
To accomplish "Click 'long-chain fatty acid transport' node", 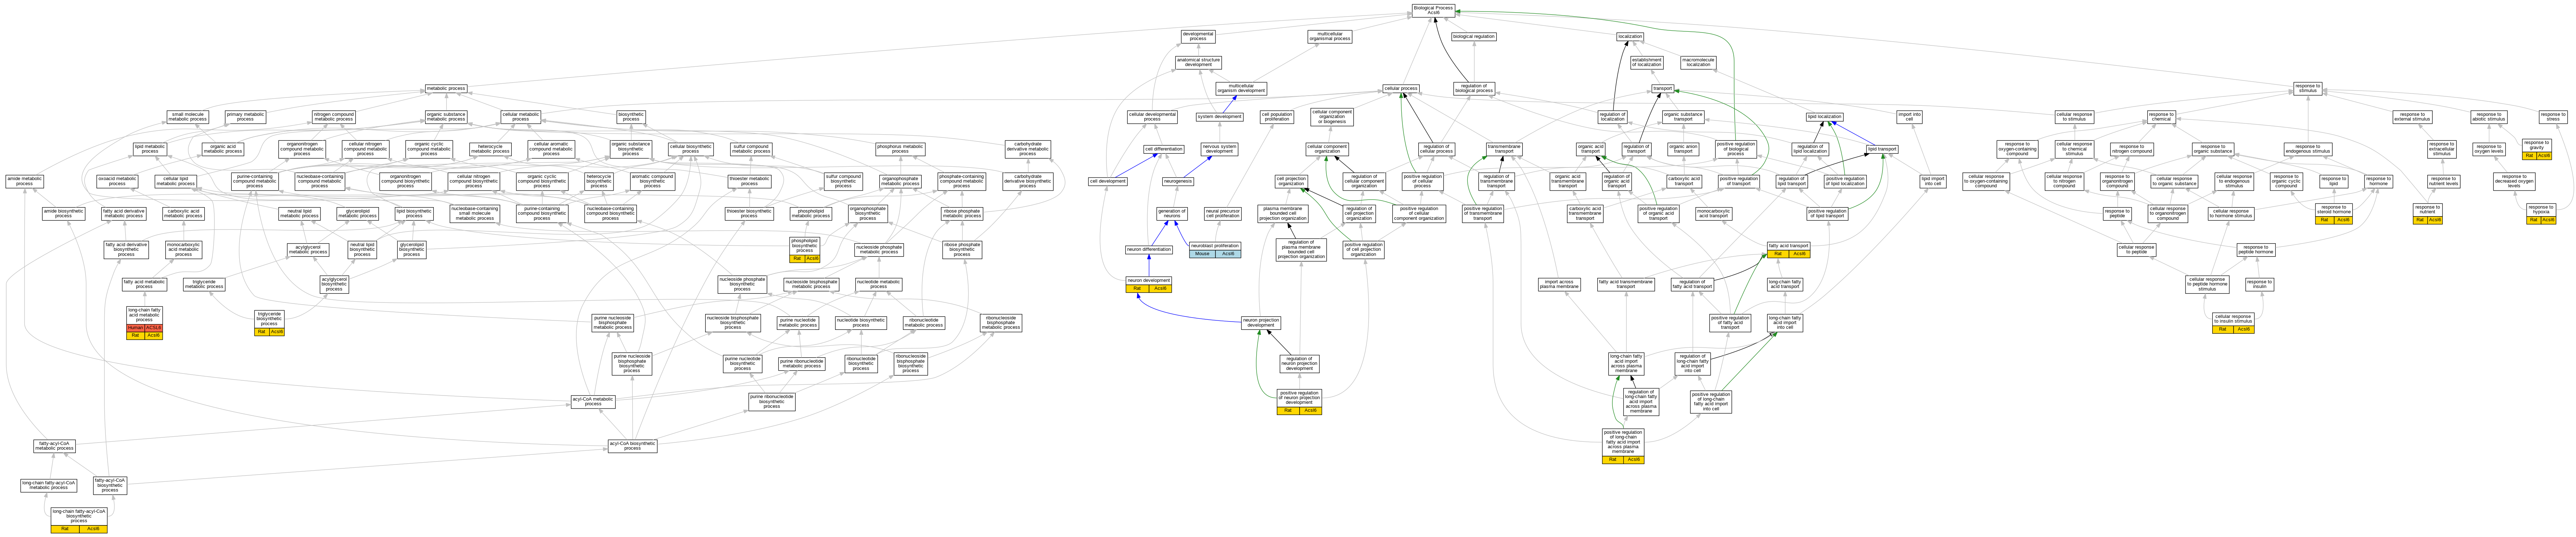I will [1785, 284].
